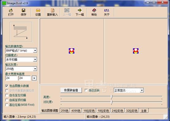
Task: Switch to the 16位彩色 tab
Action: click(x=89, y=111)
